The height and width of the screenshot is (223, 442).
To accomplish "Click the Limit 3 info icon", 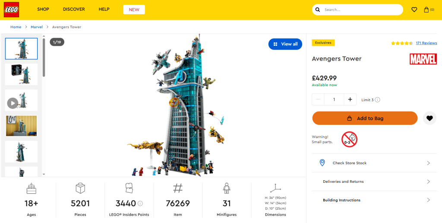I will click(378, 100).
